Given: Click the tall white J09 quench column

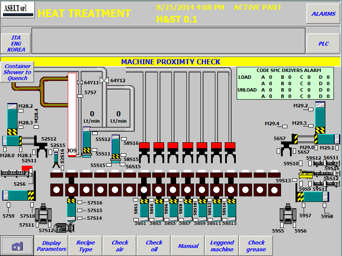Looking at the screenshot, I should coord(72,115).
